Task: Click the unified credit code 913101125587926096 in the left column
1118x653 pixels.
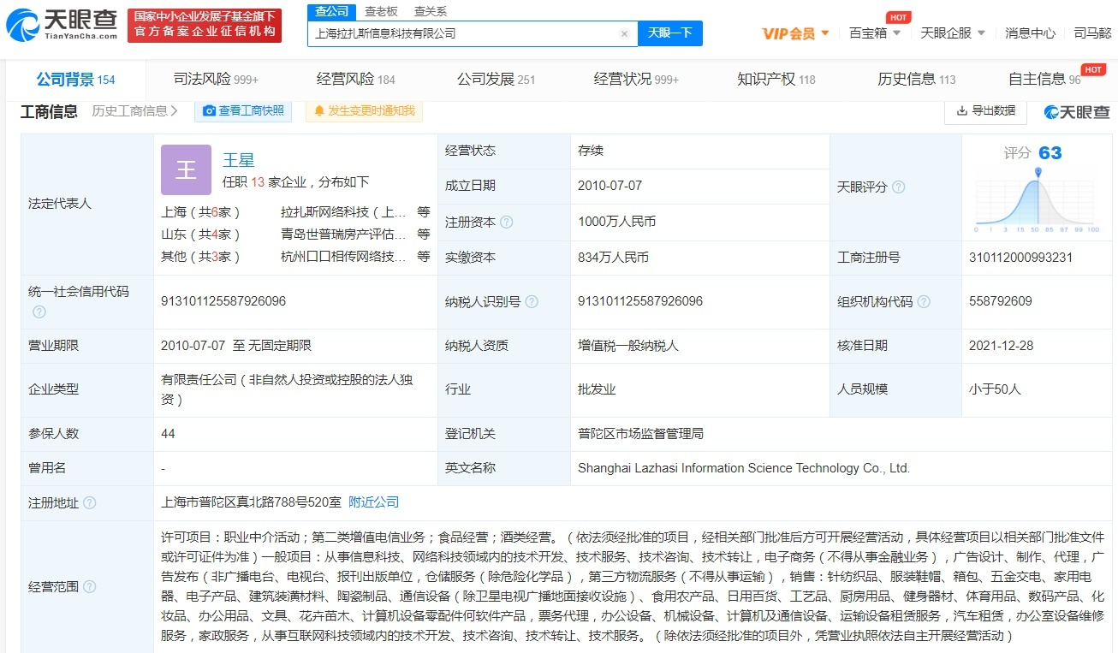Action: tap(223, 301)
